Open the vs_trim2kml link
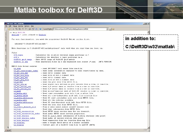183x137 pixels. click(x=19, y=123)
